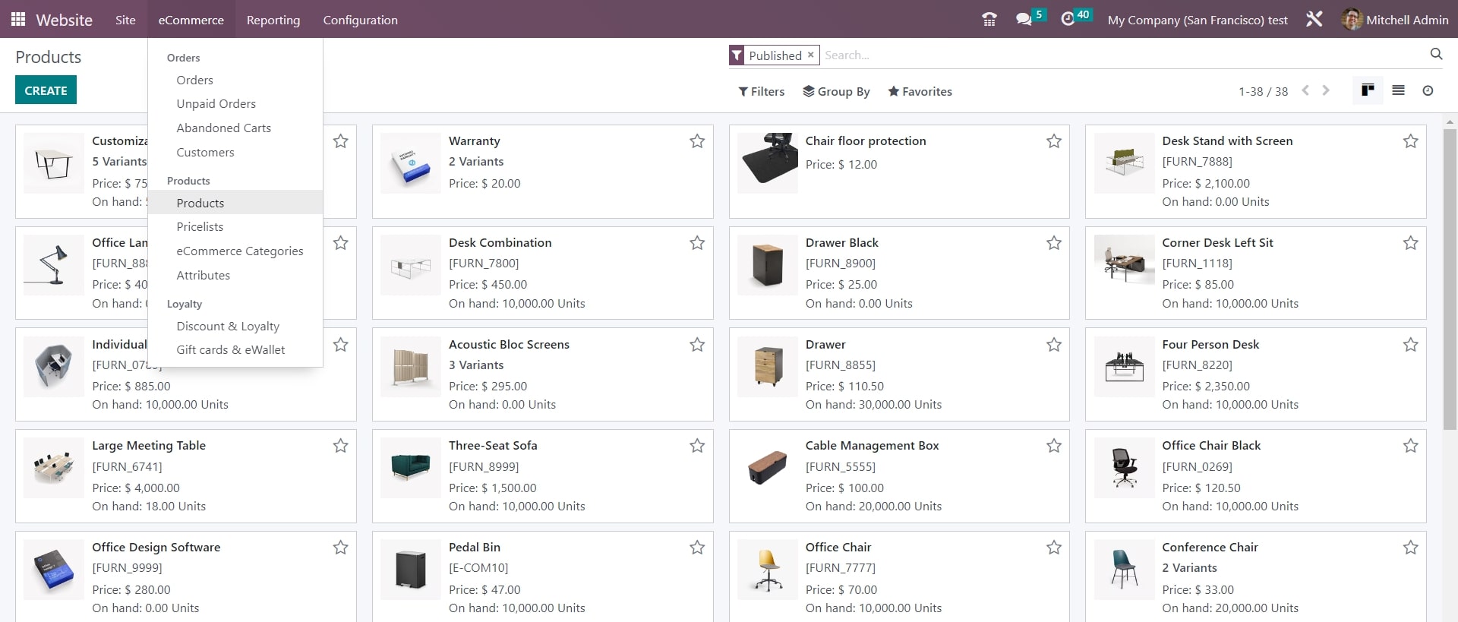This screenshot has width=1458, height=622.
Task: Open the debug tools wrench icon
Action: pyautogui.click(x=1314, y=20)
